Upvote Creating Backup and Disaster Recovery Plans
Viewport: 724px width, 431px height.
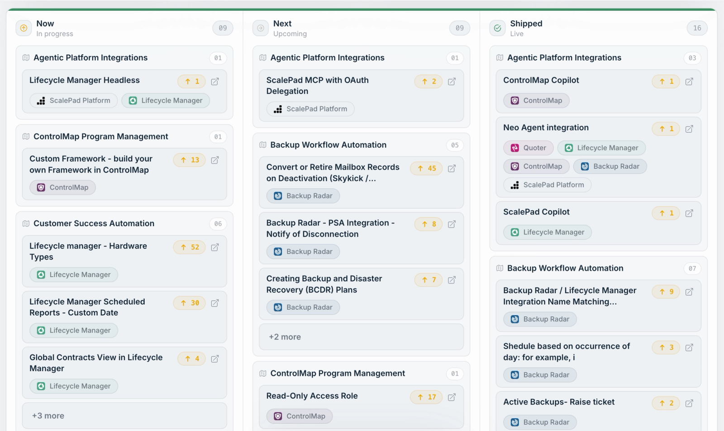[x=429, y=280]
